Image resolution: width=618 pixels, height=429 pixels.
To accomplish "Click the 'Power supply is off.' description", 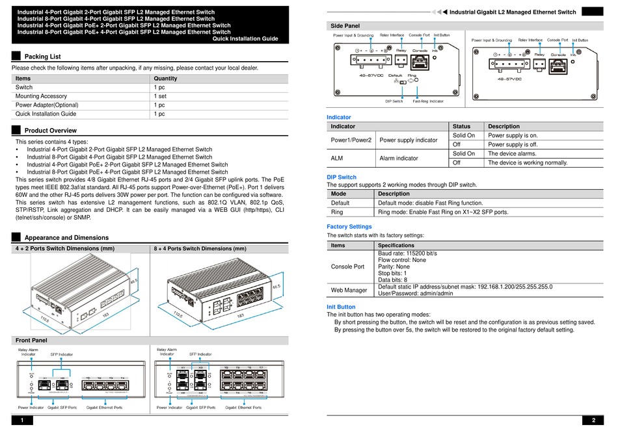I will (x=513, y=144).
